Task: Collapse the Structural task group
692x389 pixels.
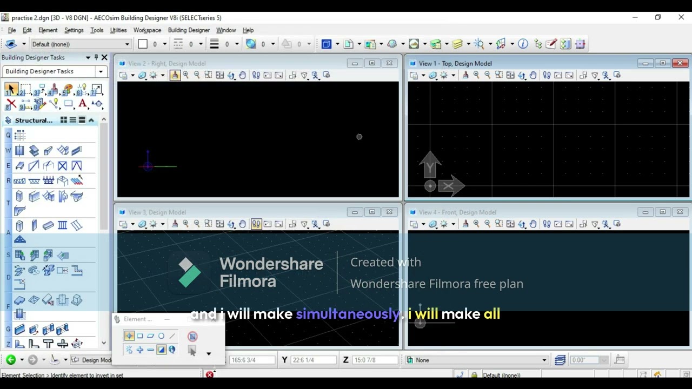Action: [91, 120]
